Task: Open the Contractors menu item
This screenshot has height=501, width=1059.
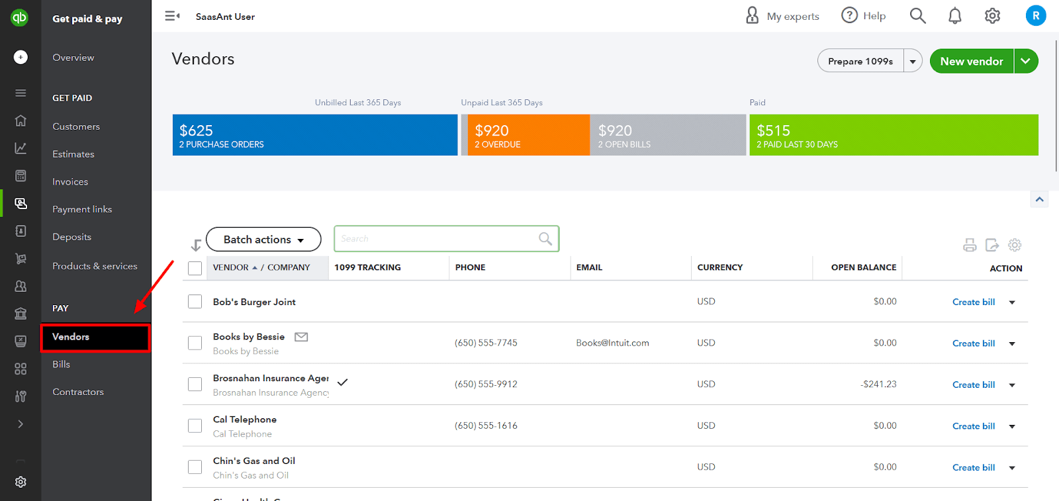Action: pos(78,392)
